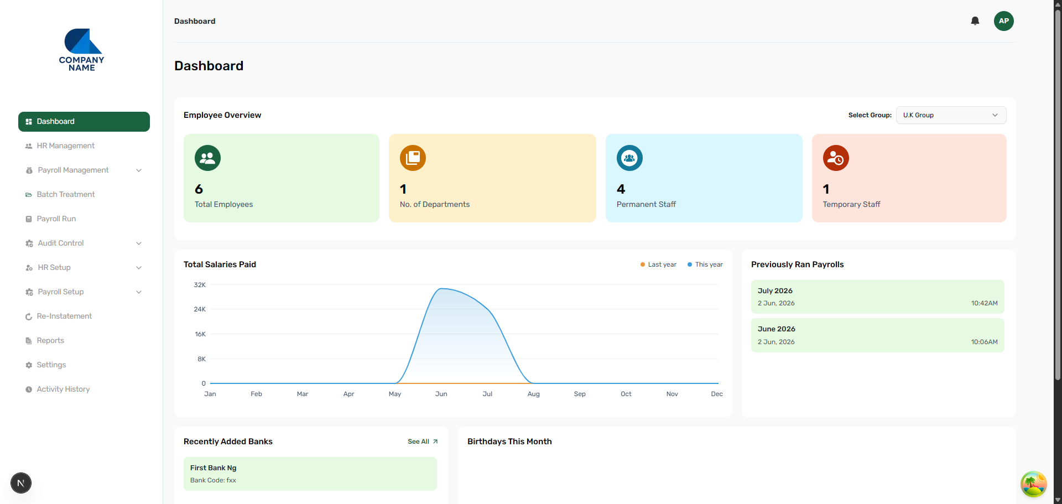
Task: Open the July 2026 payroll entry
Action: point(877,297)
